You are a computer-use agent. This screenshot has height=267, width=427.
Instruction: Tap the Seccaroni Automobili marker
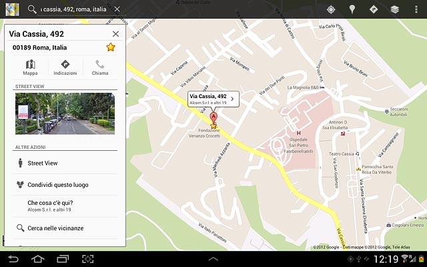pyautogui.click(x=387, y=111)
